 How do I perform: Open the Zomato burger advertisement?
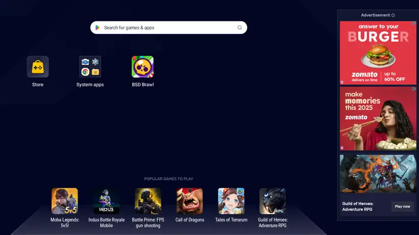point(378,53)
